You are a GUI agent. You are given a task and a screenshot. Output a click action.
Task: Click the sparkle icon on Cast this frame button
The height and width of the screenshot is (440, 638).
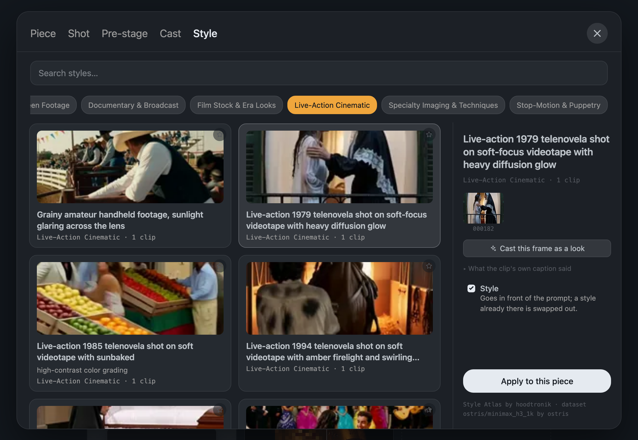click(x=493, y=248)
